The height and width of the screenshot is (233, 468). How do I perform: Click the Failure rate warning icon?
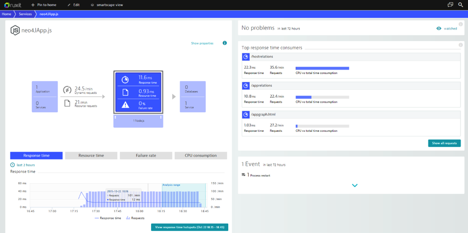(126, 105)
